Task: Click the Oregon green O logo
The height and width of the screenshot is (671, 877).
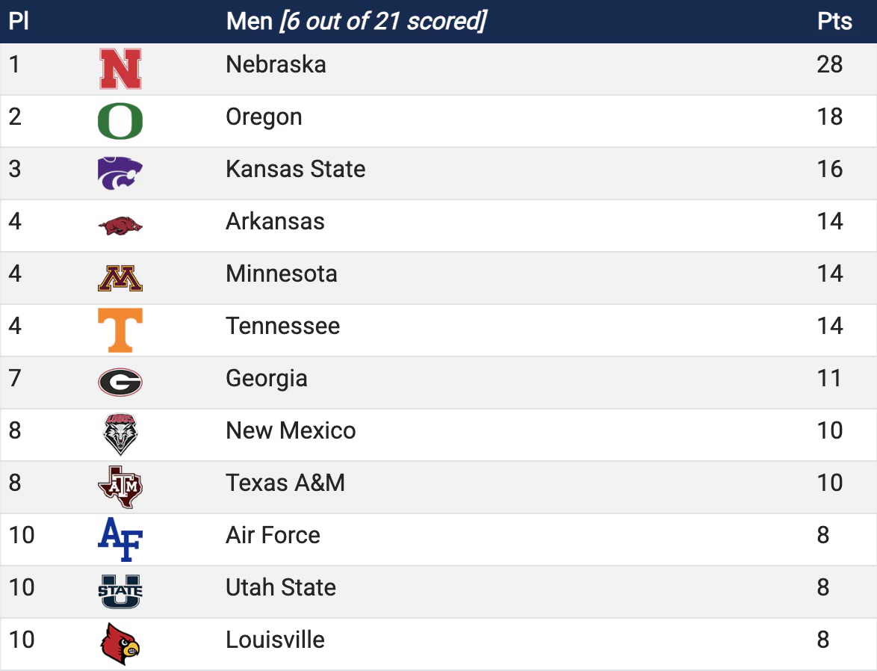Action: [x=120, y=121]
